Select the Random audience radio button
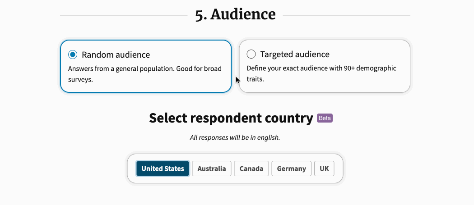474x205 pixels. (73, 55)
